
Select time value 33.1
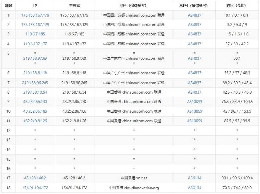click(x=237, y=58)
